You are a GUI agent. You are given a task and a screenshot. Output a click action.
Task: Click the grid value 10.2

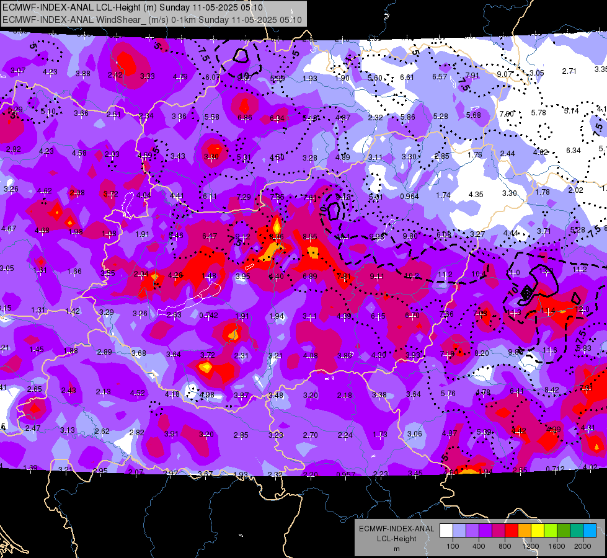[412, 276]
